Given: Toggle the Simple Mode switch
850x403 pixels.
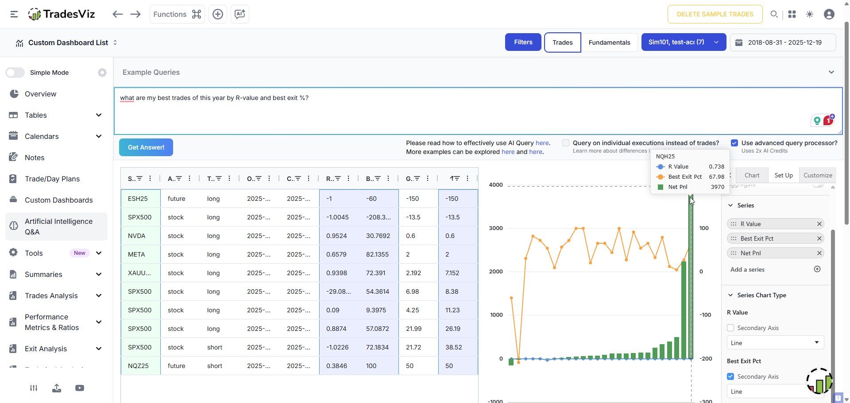Looking at the screenshot, I should click(15, 73).
